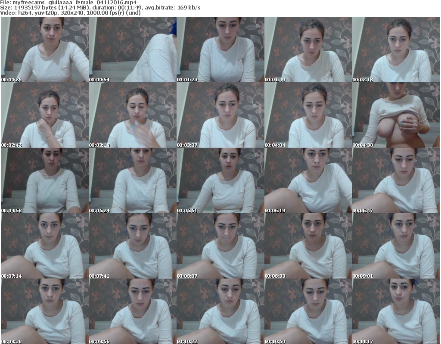
Task: Open the frame at 00:02:43
Action: (45, 115)
